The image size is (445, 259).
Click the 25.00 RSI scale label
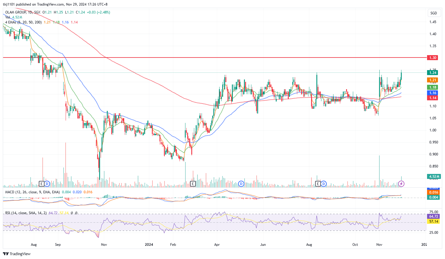[x=434, y=233]
